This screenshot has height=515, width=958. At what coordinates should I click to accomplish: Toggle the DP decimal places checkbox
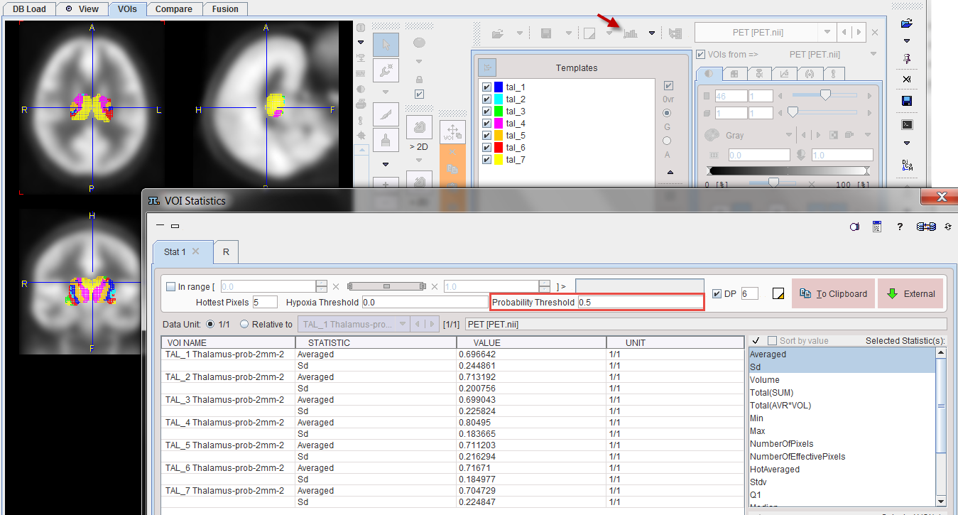[717, 294]
